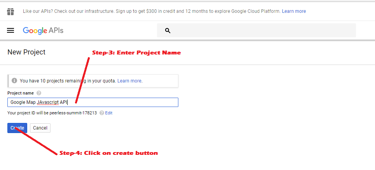
Task: Edit the project ID via Edit link
Action: click(x=109, y=113)
